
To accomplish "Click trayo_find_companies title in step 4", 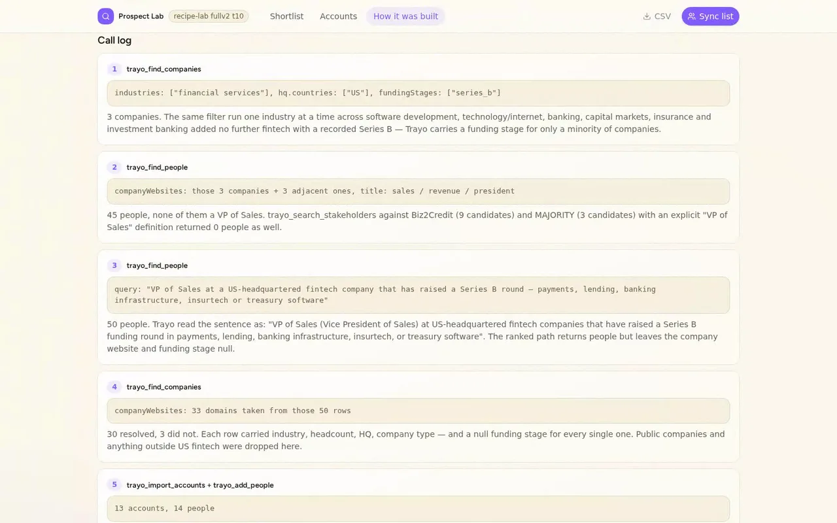I will [163, 387].
